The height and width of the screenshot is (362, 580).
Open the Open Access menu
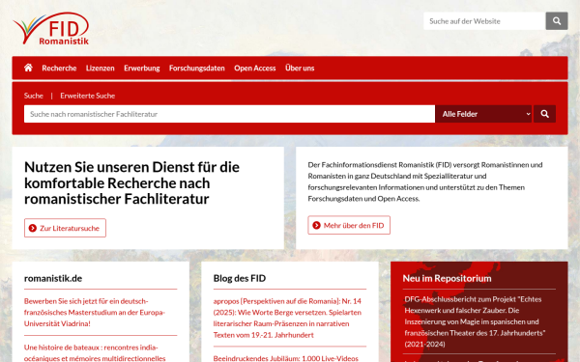[255, 68]
